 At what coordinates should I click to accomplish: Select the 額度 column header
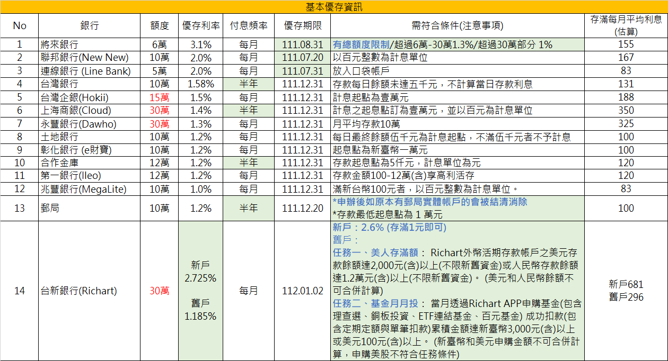159,25
